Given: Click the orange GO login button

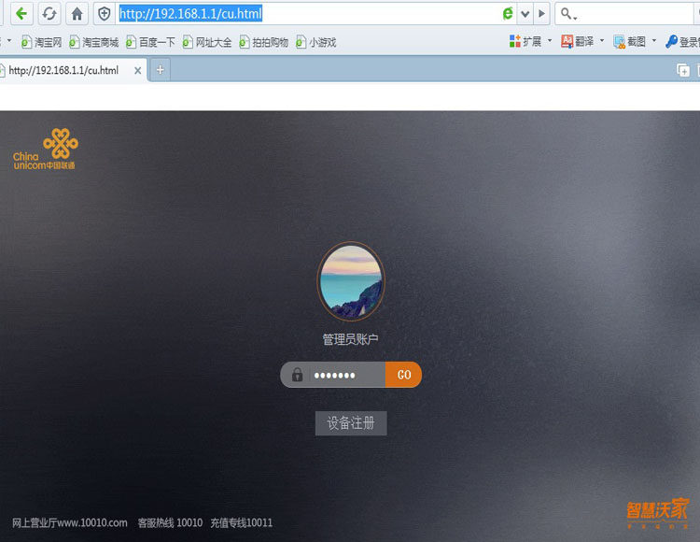Looking at the screenshot, I should click(x=403, y=375).
